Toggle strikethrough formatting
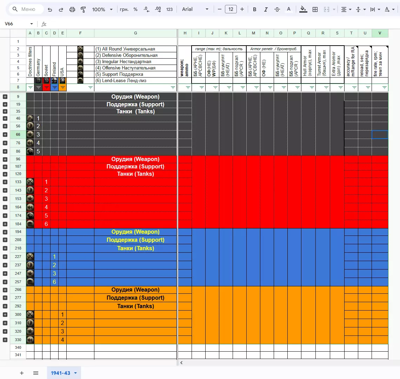400x379 pixels. click(277, 9)
